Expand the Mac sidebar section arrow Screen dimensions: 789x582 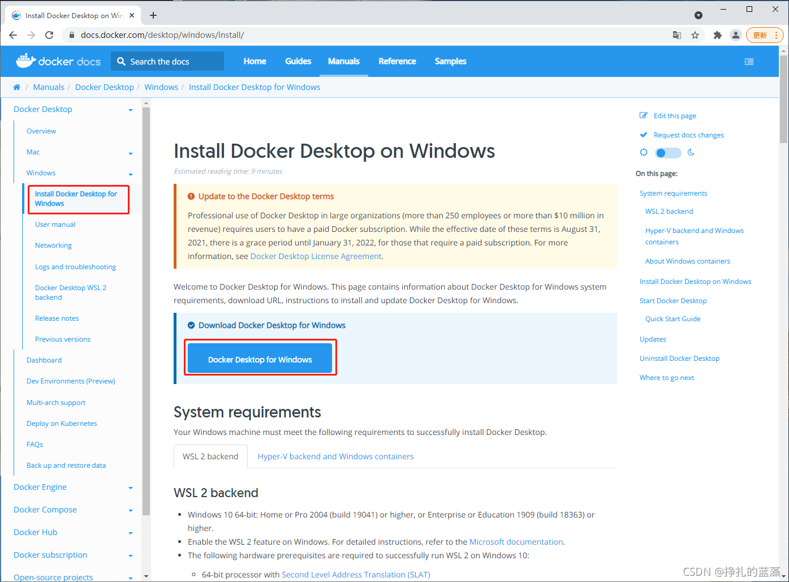pyautogui.click(x=131, y=153)
